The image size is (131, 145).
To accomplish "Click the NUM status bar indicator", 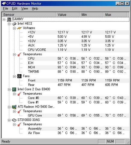I will pyautogui.click(x=110, y=141).
